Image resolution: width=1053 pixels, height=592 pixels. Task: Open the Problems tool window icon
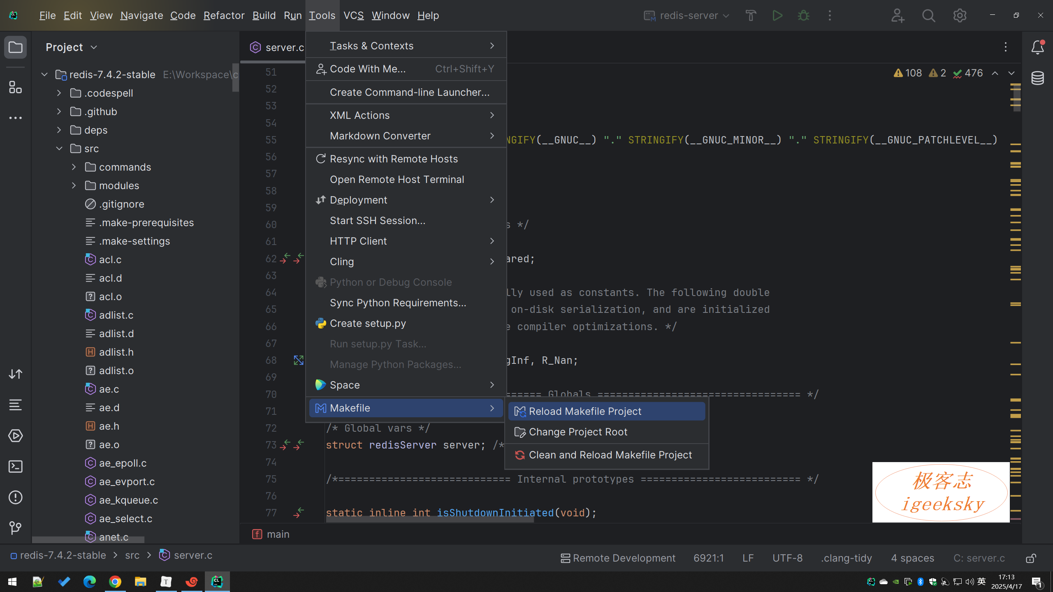click(x=16, y=497)
